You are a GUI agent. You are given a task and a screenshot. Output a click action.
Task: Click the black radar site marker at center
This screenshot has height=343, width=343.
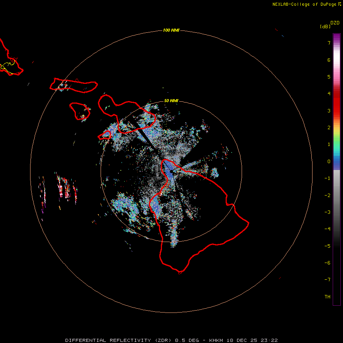[x=171, y=171]
